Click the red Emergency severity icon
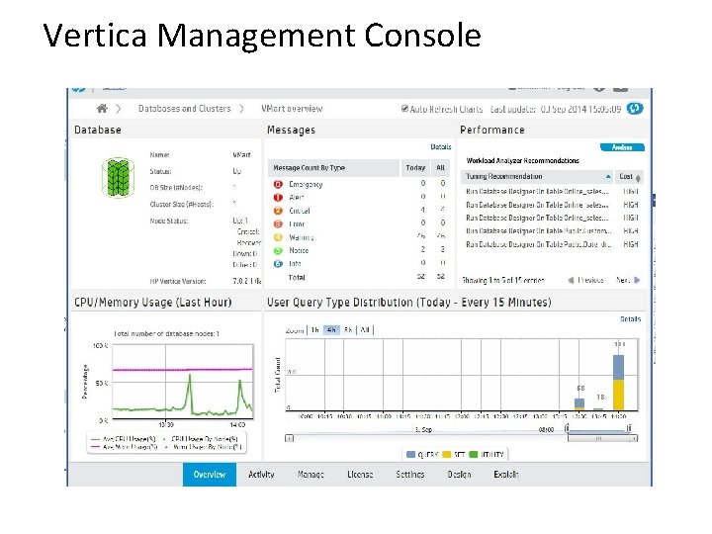 pyautogui.click(x=278, y=184)
